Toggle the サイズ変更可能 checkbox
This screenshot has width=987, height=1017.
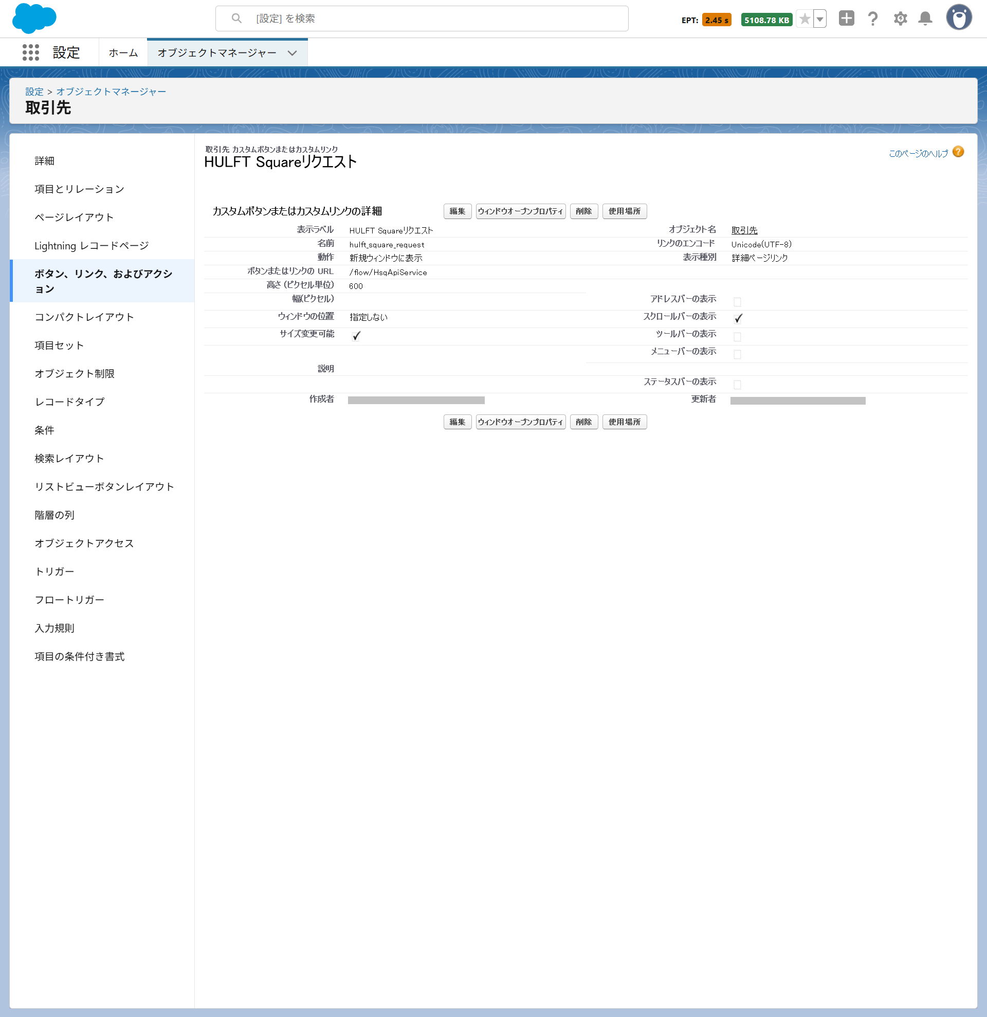[x=356, y=336]
